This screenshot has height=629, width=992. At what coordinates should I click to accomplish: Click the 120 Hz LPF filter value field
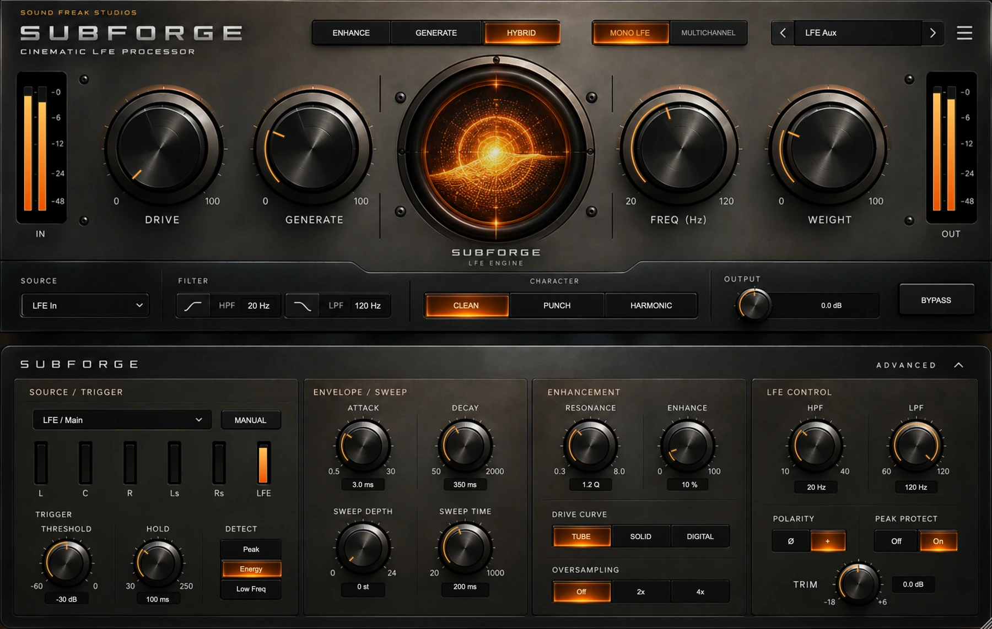[x=368, y=306]
